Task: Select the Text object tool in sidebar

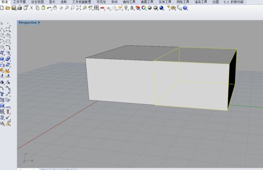Action: coord(2,94)
